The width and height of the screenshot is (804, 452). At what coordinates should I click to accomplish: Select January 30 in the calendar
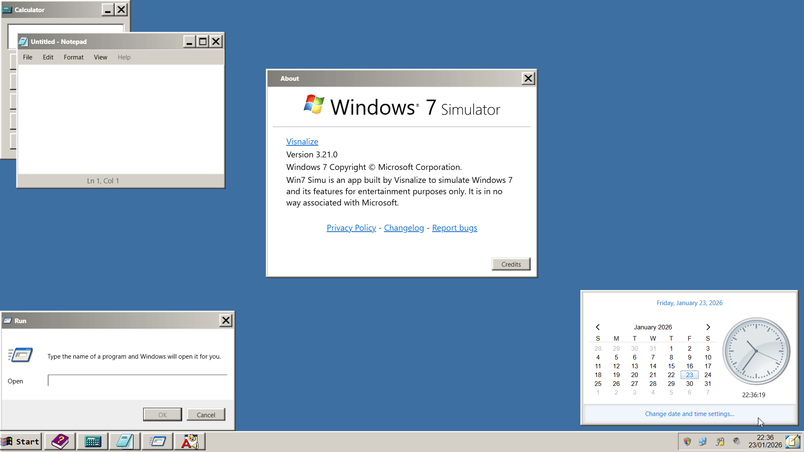pyautogui.click(x=689, y=383)
